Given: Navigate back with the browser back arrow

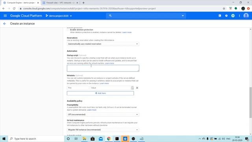Looking at the screenshot, I should coord(4,9).
